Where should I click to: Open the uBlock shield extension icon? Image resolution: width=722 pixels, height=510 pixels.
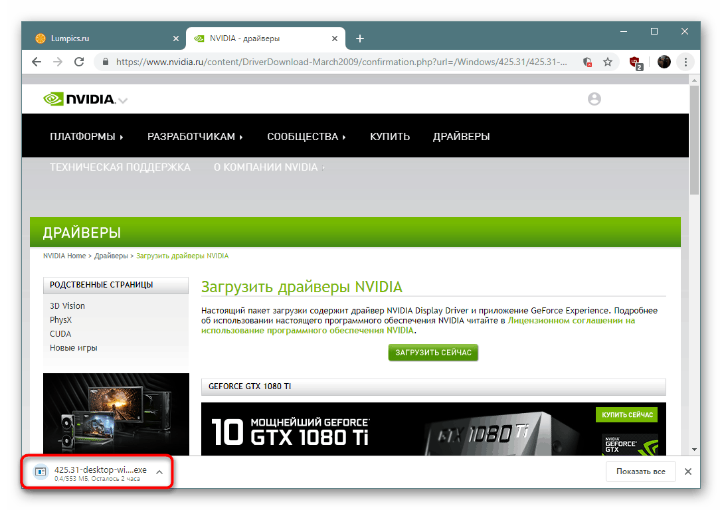636,62
